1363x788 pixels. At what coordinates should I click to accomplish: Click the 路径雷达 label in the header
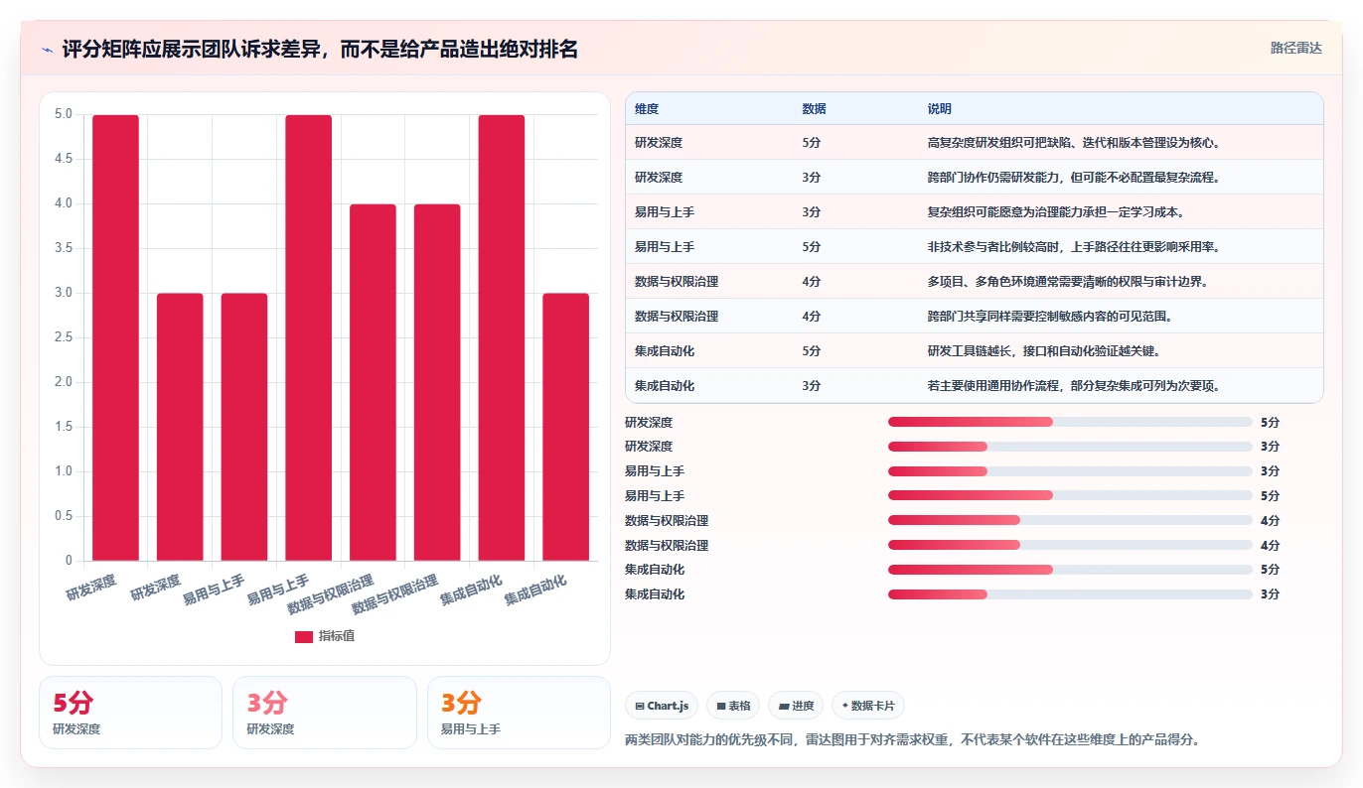tap(1295, 48)
